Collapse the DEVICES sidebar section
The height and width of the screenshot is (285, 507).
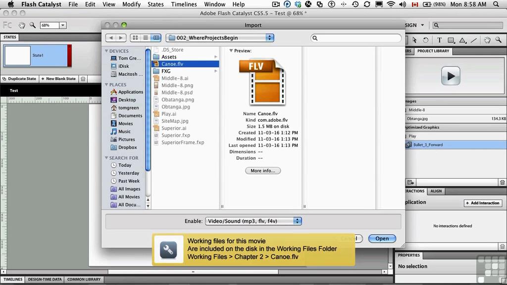pos(106,51)
